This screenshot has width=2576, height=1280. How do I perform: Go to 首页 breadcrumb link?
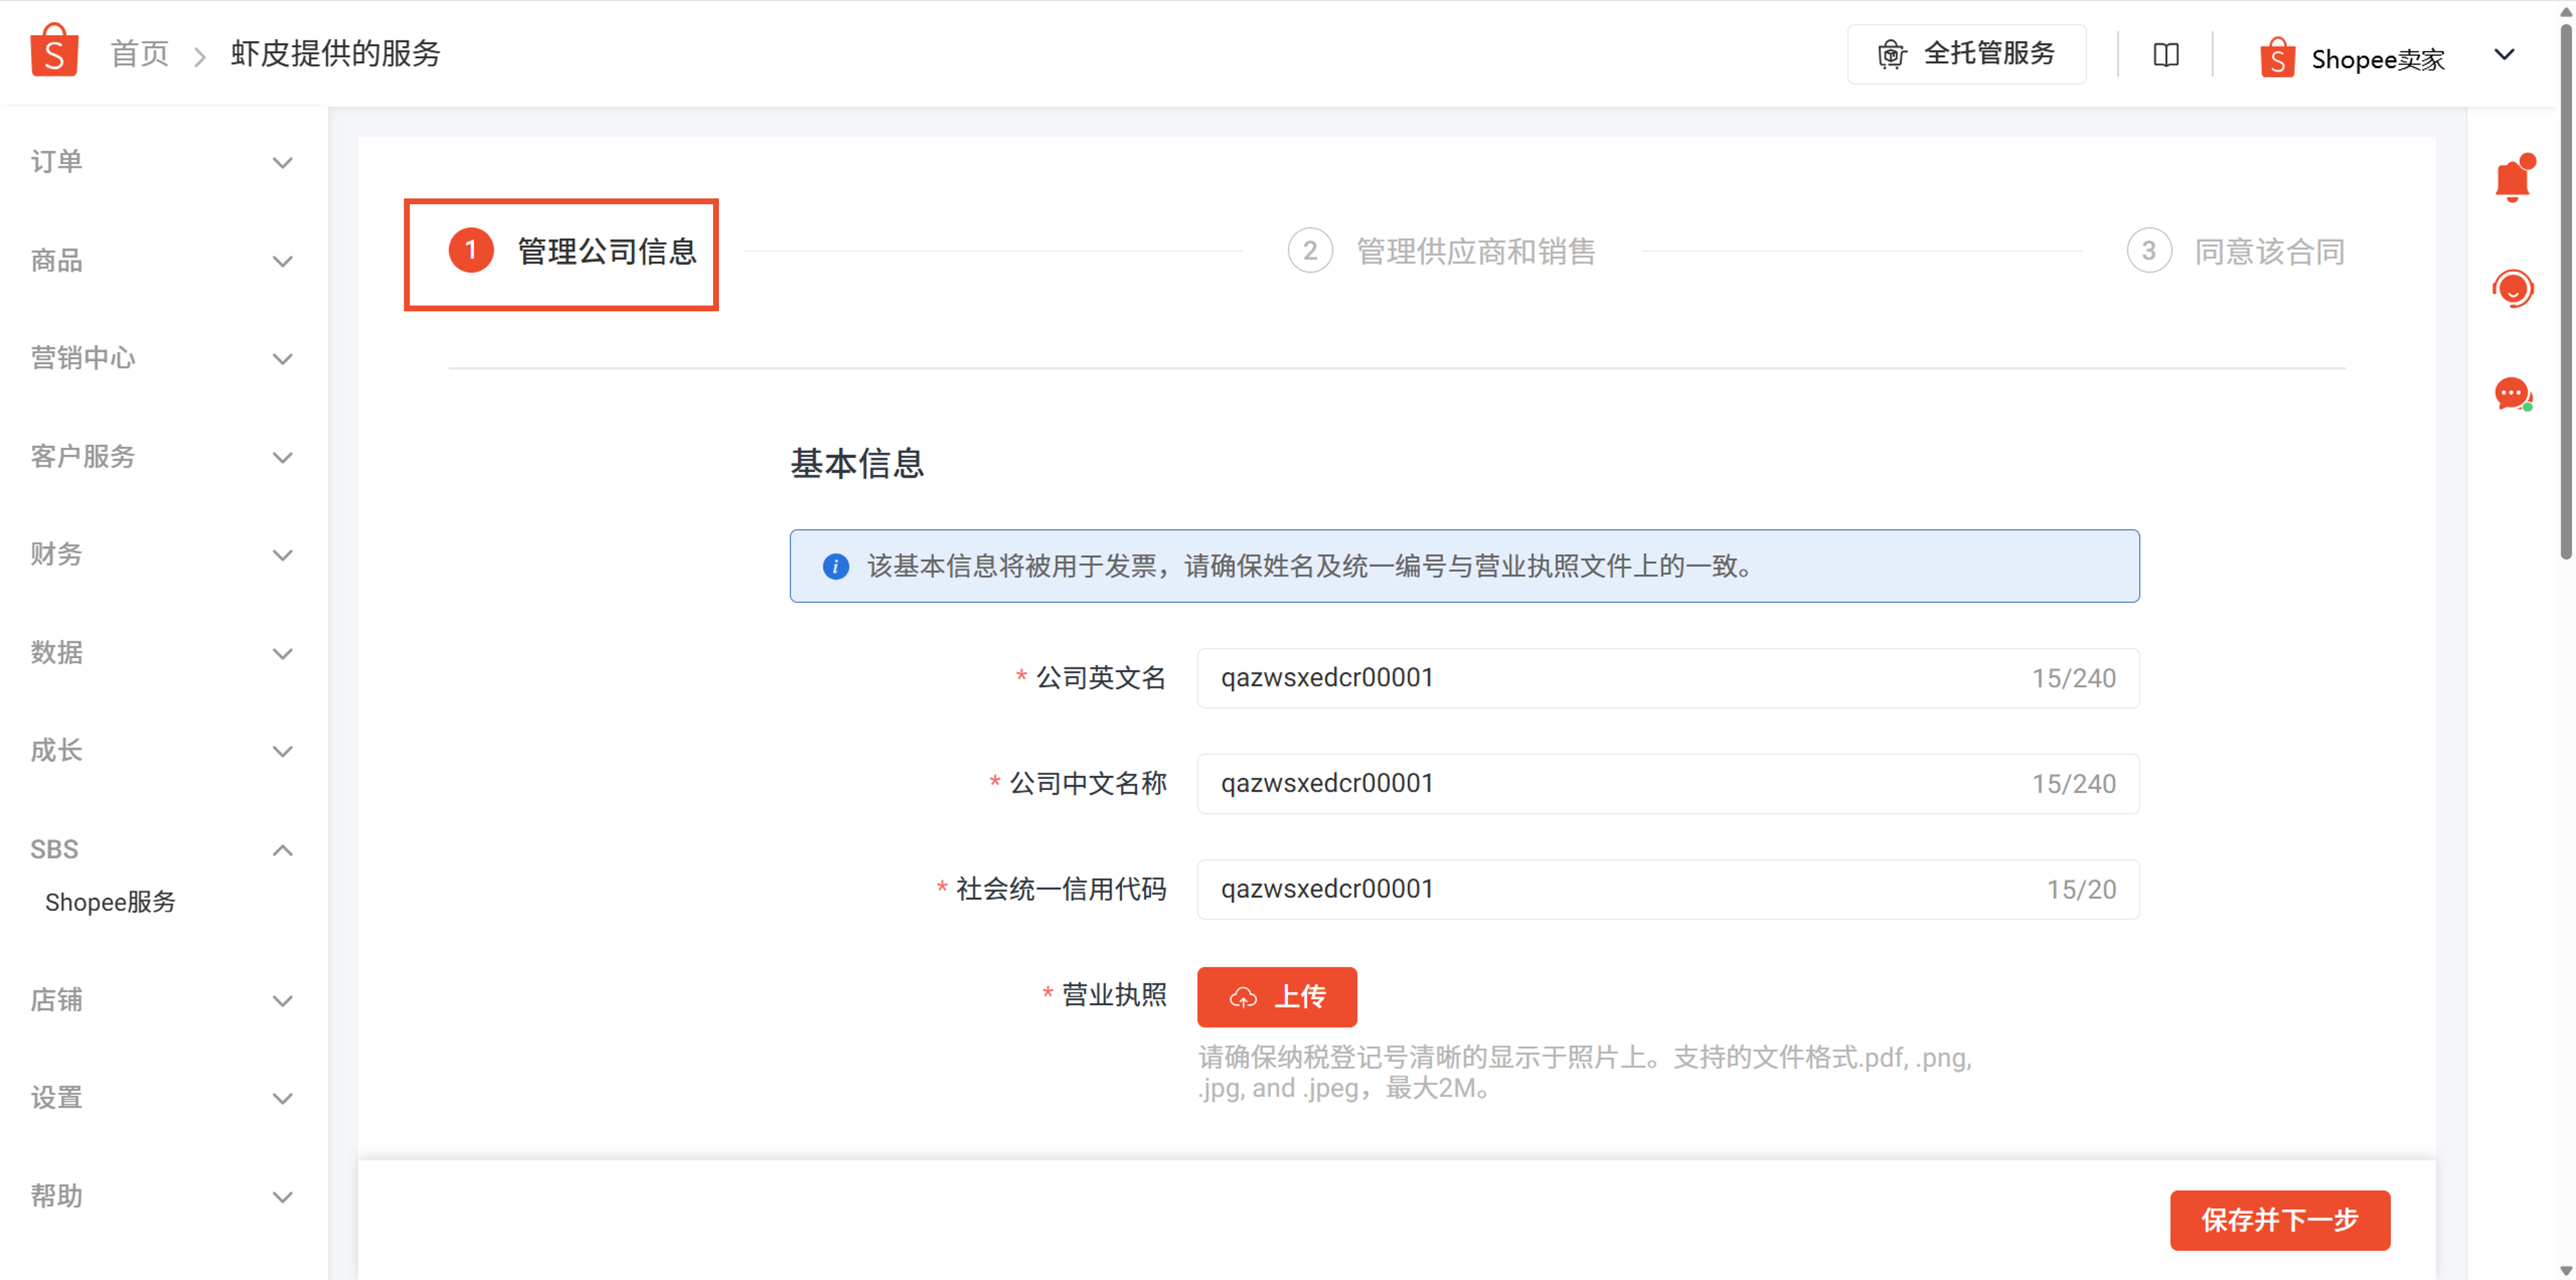(139, 54)
